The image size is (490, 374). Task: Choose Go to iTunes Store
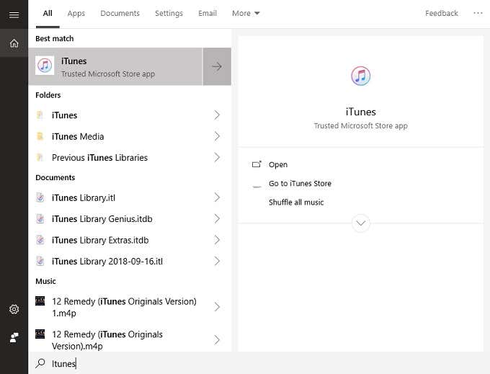(300, 183)
